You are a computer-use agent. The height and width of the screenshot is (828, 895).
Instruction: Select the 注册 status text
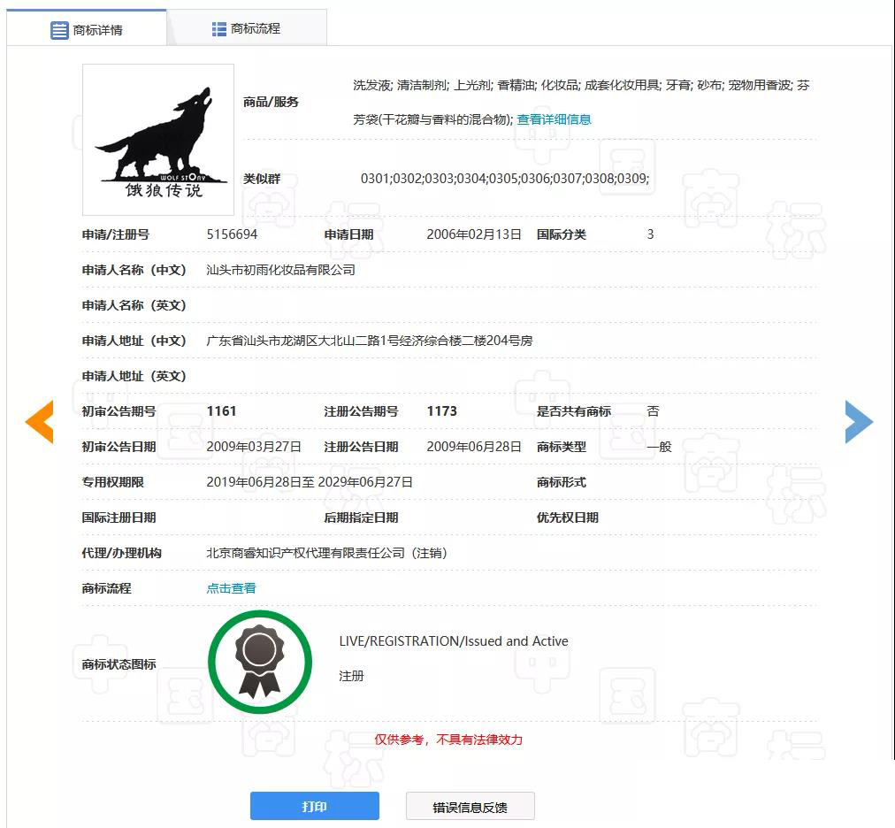click(x=351, y=676)
